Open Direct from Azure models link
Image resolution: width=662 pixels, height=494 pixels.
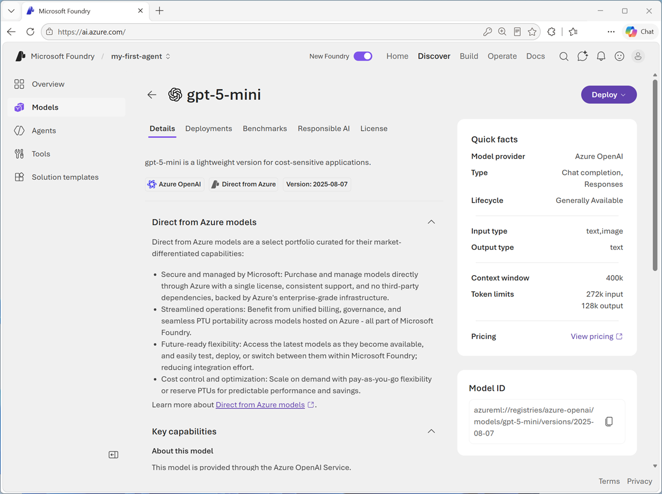[x=260, y=405]
